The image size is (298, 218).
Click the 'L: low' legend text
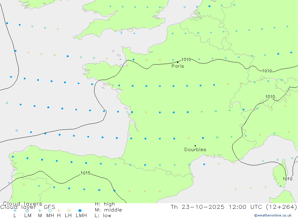pos(103,216)
